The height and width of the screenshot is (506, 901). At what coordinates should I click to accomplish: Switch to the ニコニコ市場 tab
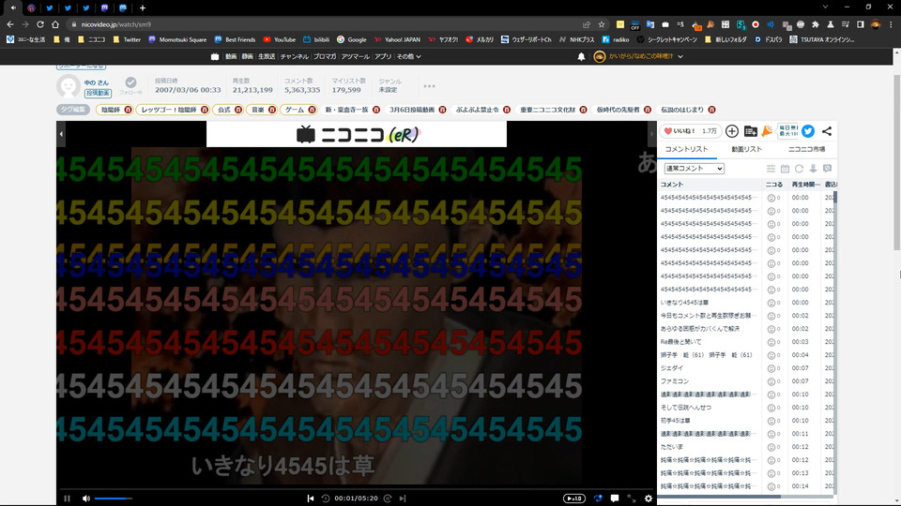(806, 149)
